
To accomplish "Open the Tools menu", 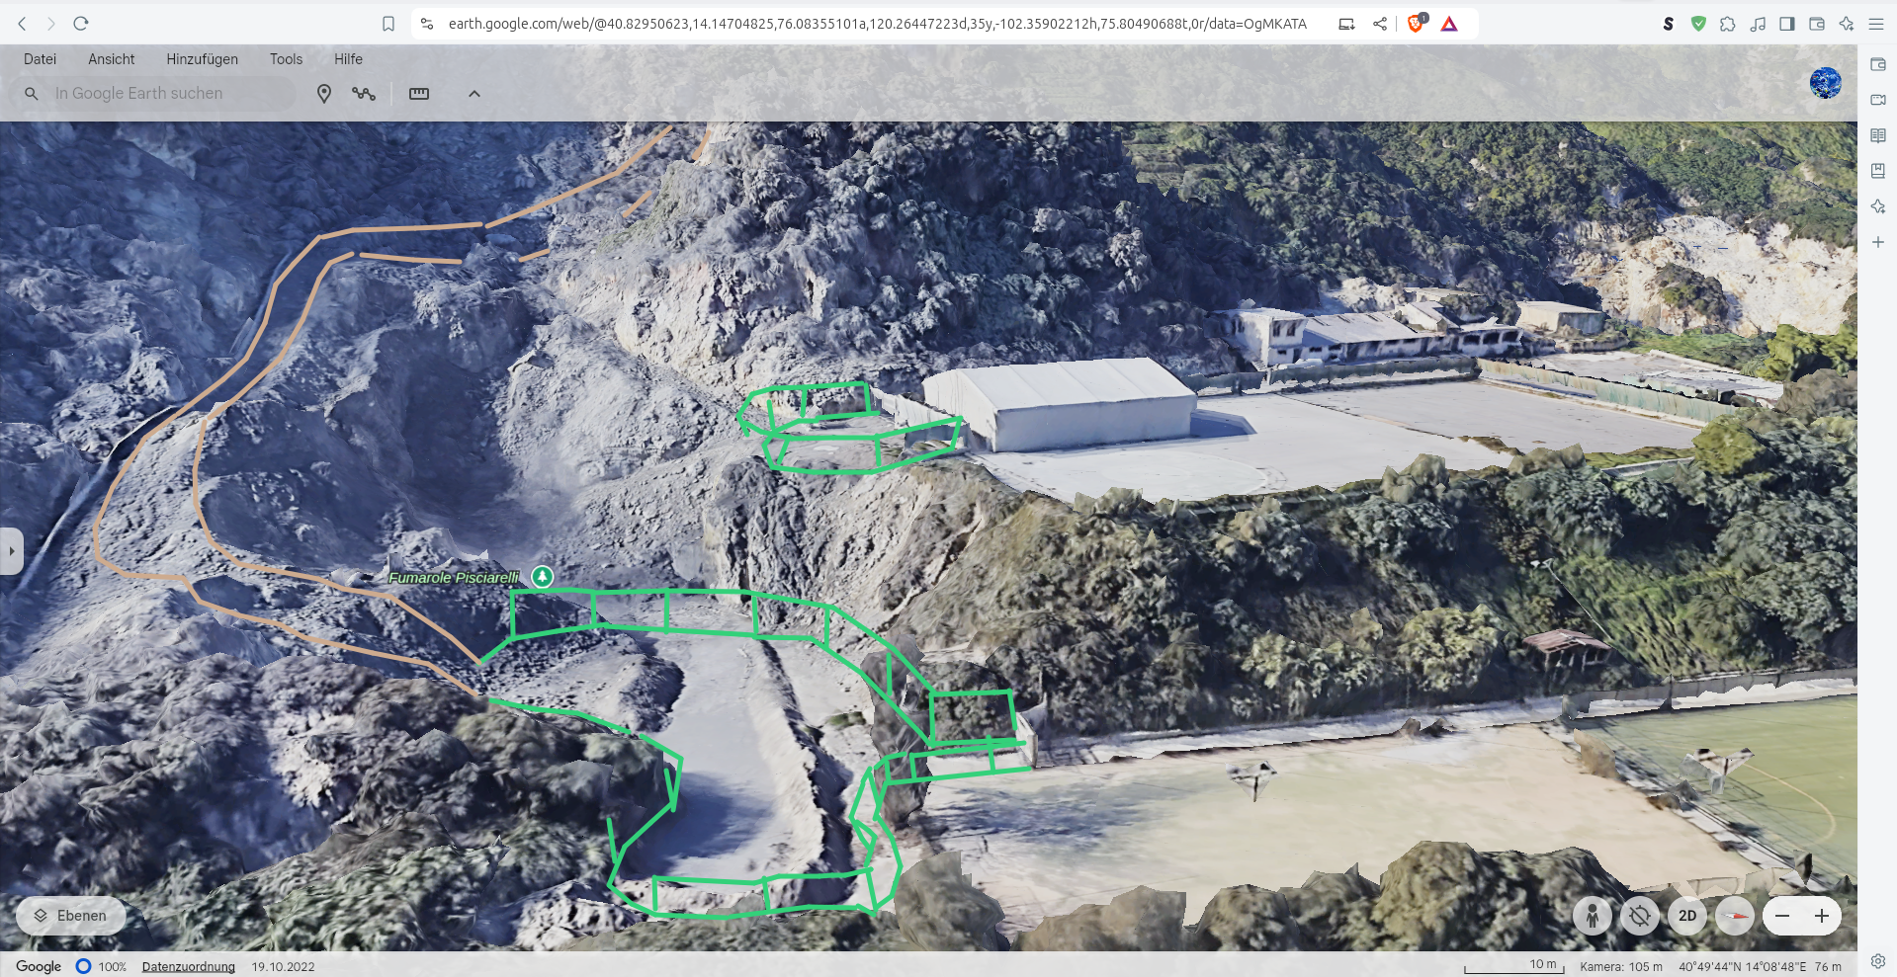I will tap(286, 59).
